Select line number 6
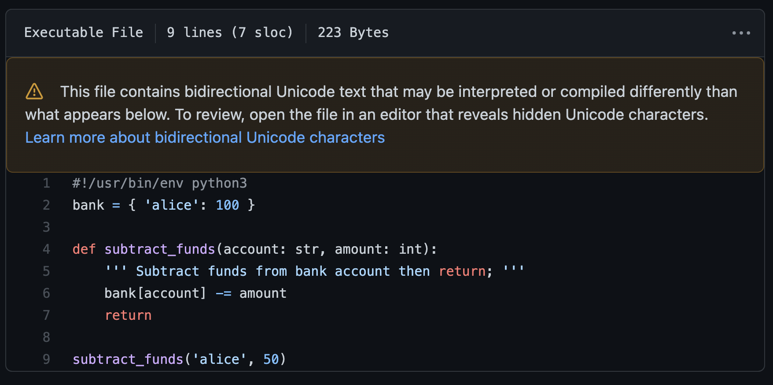773x385 pixels. click(46, 293)
